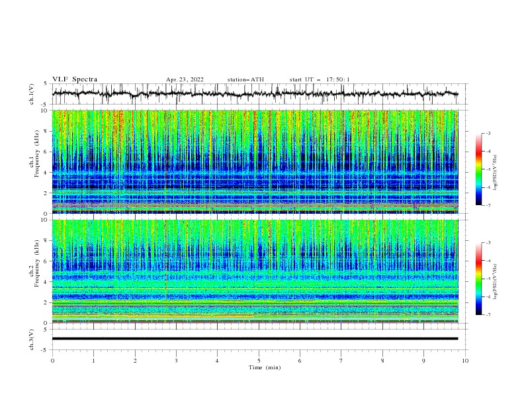Click the time axis tick label "8"
Image resolution: width=524 pixels, height=405 pixels.
click(x=382, y=361)
